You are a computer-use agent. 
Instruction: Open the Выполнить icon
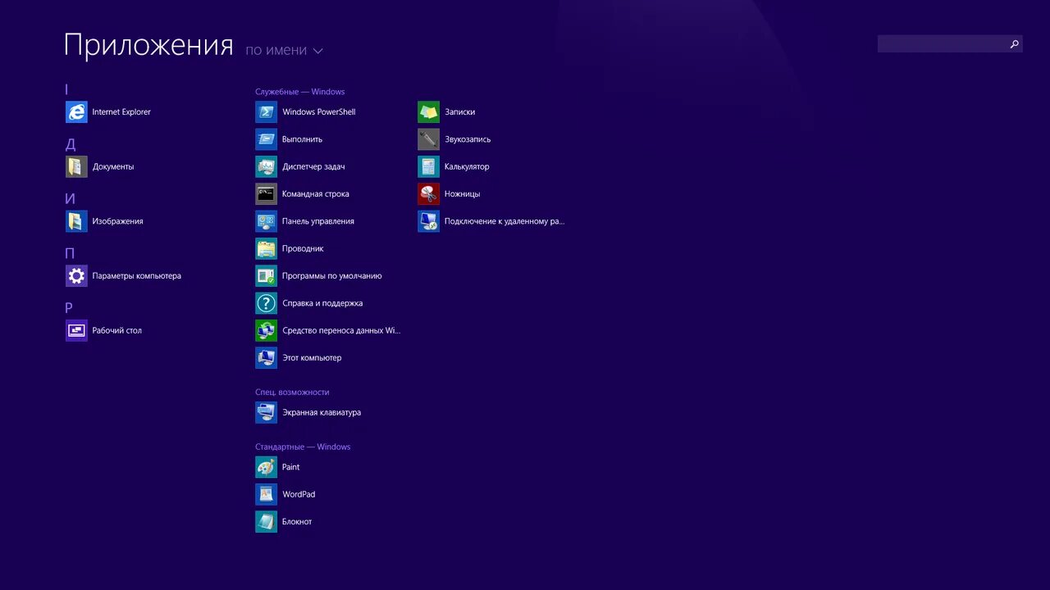click(x=266, y=139)
